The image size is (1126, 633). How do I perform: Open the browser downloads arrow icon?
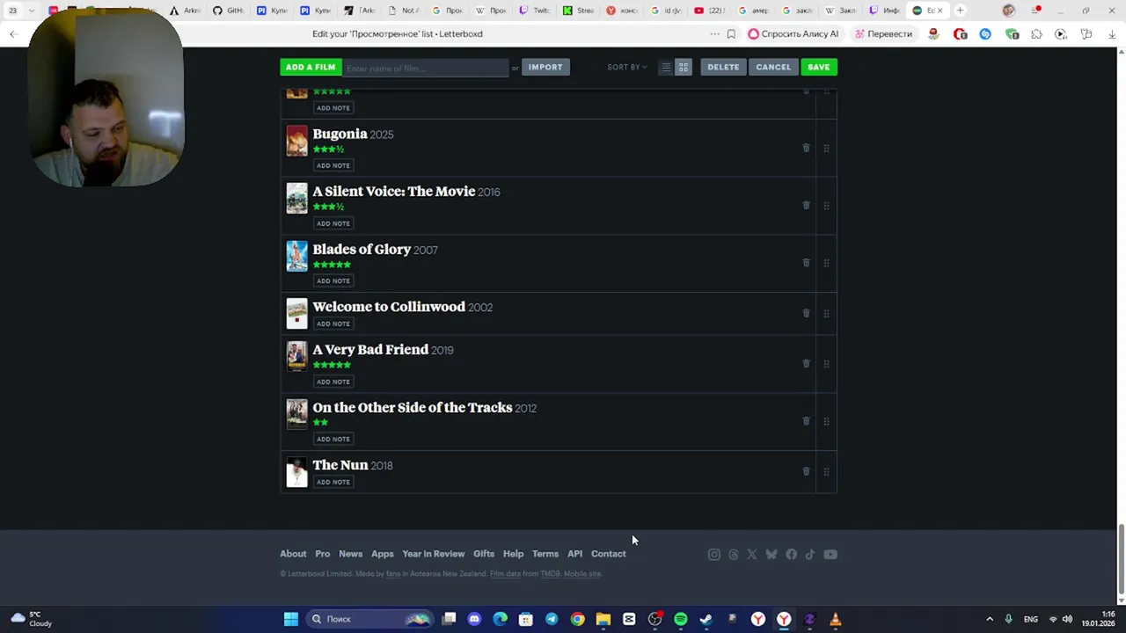point(1112,34)
